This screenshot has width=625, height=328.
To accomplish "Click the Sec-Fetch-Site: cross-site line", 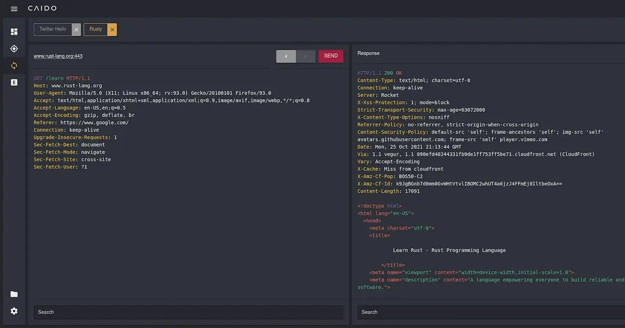I will 72,160.
